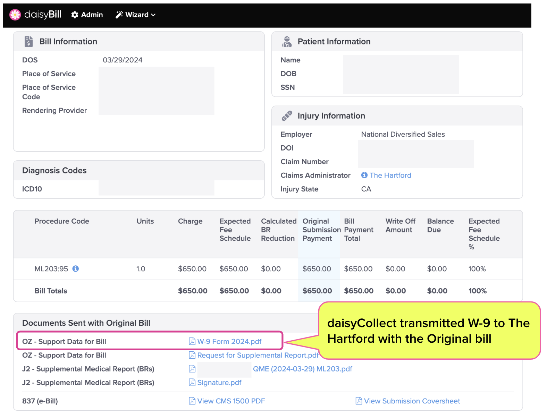
Task: Click the PDF icon for View CMS 1500 PDF
Action: [x=192, y=401]
